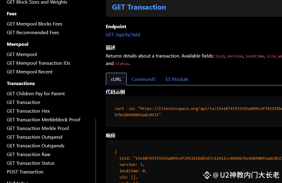Switch to the CommonJS tab
282x183 pixels.
[143, 79]
